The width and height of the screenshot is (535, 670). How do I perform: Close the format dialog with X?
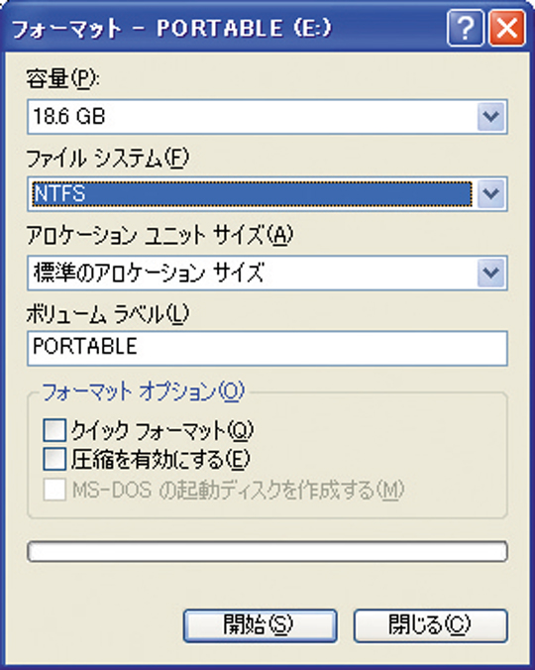[x=507, y=29]
